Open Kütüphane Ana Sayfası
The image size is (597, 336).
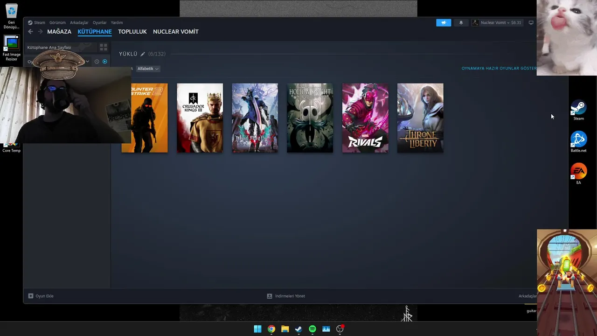(x=49, y=48)
